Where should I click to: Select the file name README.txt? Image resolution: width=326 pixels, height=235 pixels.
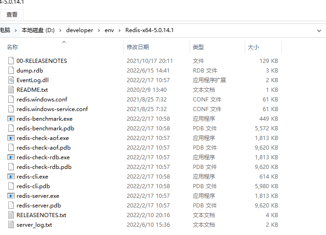pyautogui.click(x=32, y=90)
